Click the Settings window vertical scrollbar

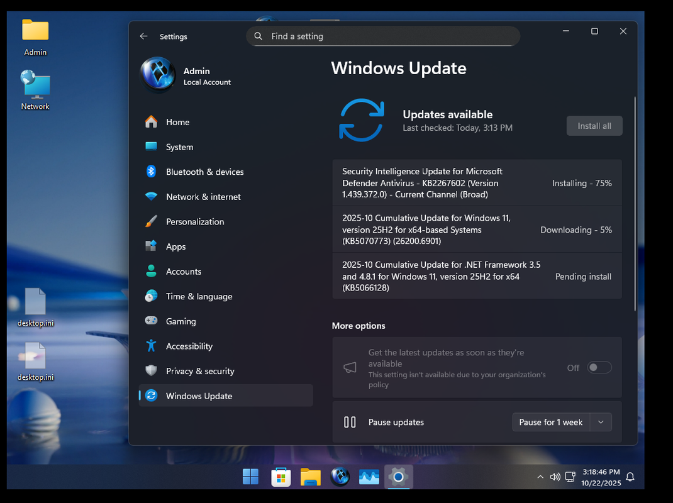pyautogui.click(x=635, y=204)
